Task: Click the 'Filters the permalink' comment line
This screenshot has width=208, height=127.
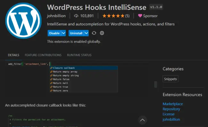Action: (x=39, y=120)
